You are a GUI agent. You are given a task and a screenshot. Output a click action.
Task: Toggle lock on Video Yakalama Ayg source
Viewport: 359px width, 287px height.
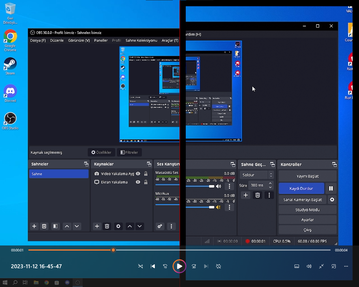tap(146, 174)
